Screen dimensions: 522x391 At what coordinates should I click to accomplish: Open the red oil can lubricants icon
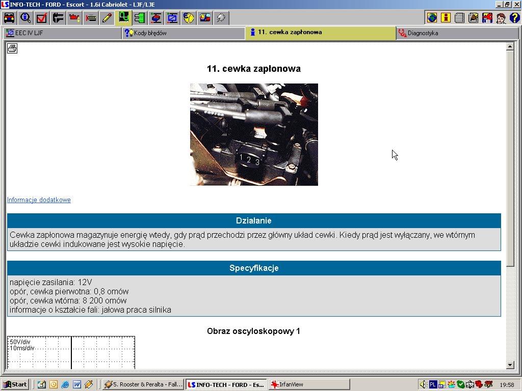74,18
